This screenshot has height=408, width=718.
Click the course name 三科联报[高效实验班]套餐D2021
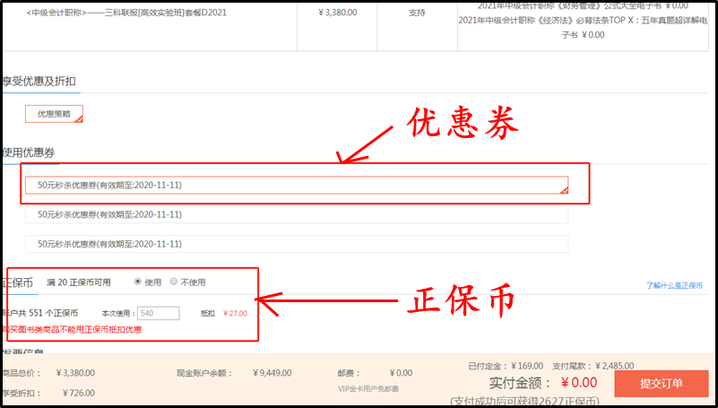click(x=125, y=13)
